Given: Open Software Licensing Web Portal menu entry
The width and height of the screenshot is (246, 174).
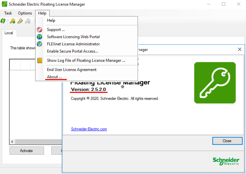Looking at the screenshot, I should pos(87,37).
